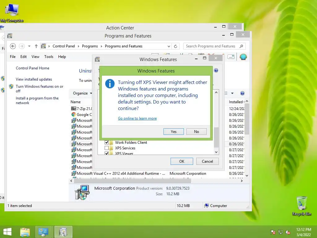This screenshot has height=238, width=317.
Task: Check the XPS Services checkbox
Action: tap(106, 148)
